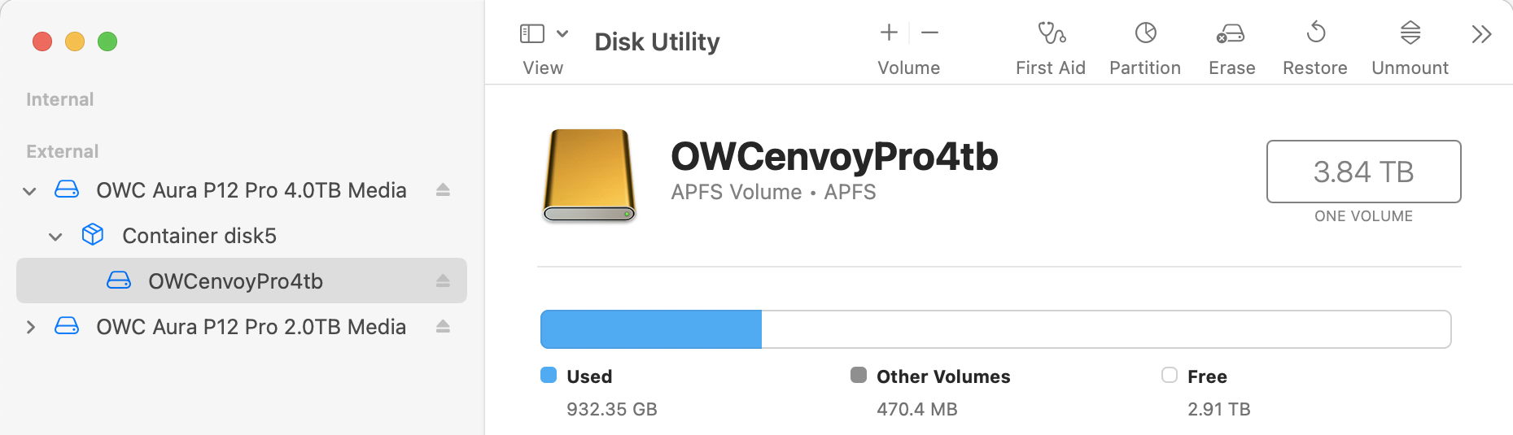Eject the OWCenvoyPro4tb volume in sidebar
The width and height of the screenshot is (1513, 435).
443,281
